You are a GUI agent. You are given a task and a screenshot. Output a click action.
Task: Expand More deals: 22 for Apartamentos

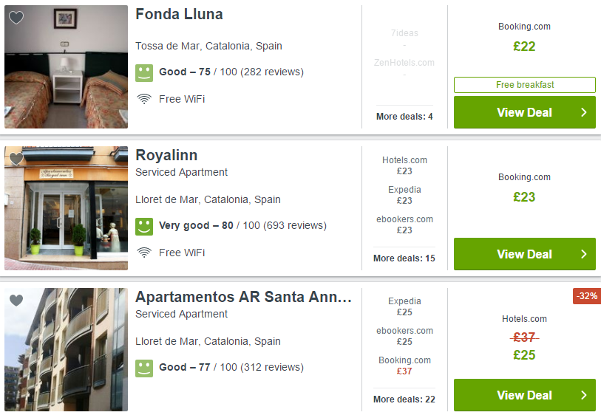[404, 399]
